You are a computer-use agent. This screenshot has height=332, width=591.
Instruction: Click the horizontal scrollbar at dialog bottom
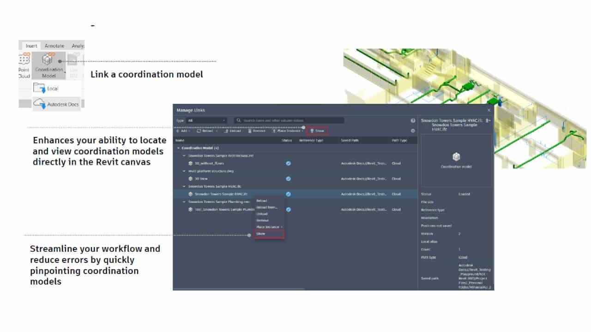coord(239,289)
